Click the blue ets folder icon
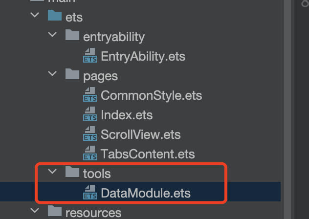 [55, 17]
